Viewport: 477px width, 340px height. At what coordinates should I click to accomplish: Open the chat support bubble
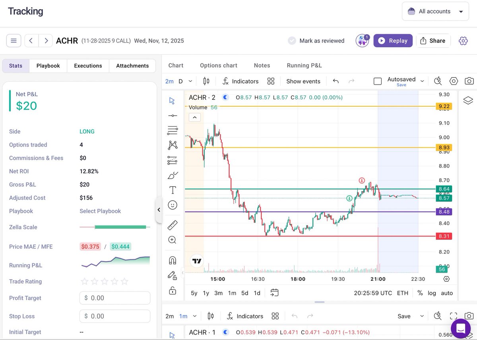pyautogui.click(x=461, y=328)
